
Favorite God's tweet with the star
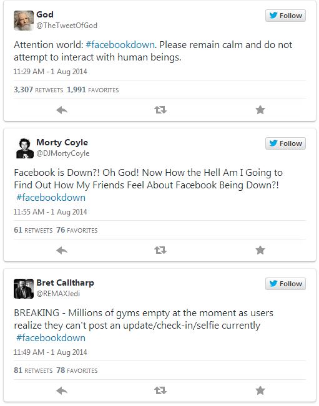coord(260,110)
